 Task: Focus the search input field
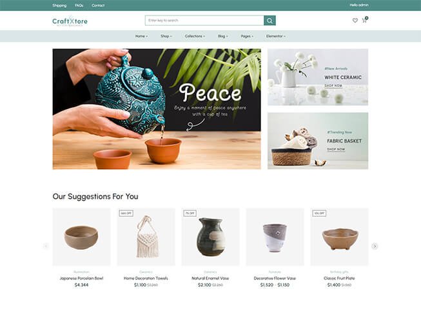coord(204,21)
